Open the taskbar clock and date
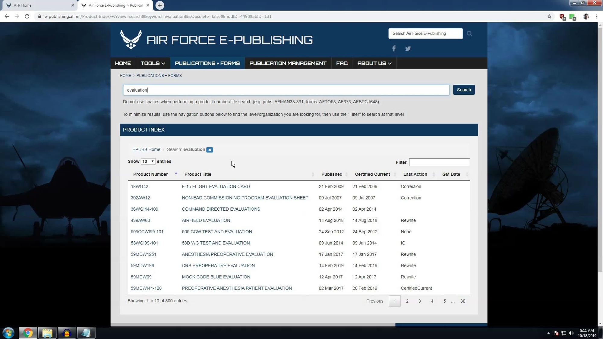This screenshot has width=603, height=339. pos(587,333)
